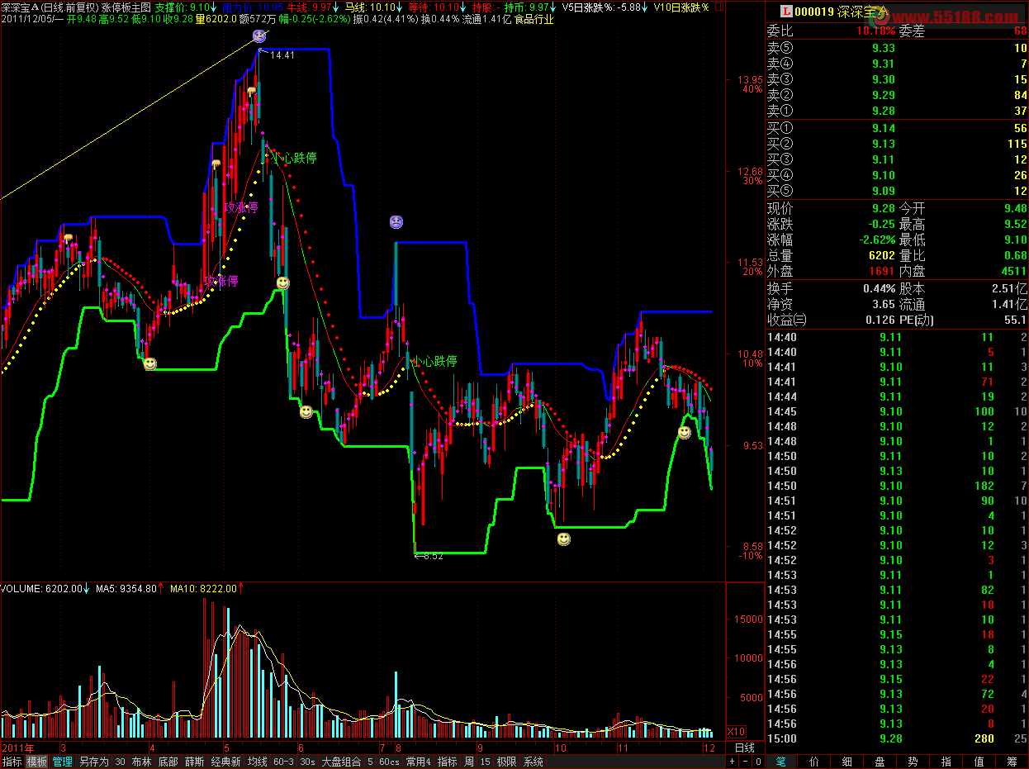Click the PE(动) value 55.1
Image resolution: width=1029 pixels, height=769 pixels.
click(1015, 320)
